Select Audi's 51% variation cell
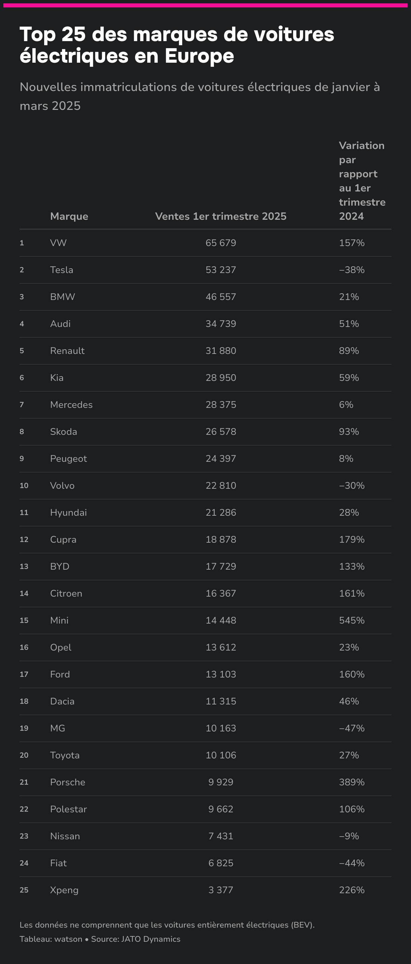The image size is (411, 964). tap(349, 324)
